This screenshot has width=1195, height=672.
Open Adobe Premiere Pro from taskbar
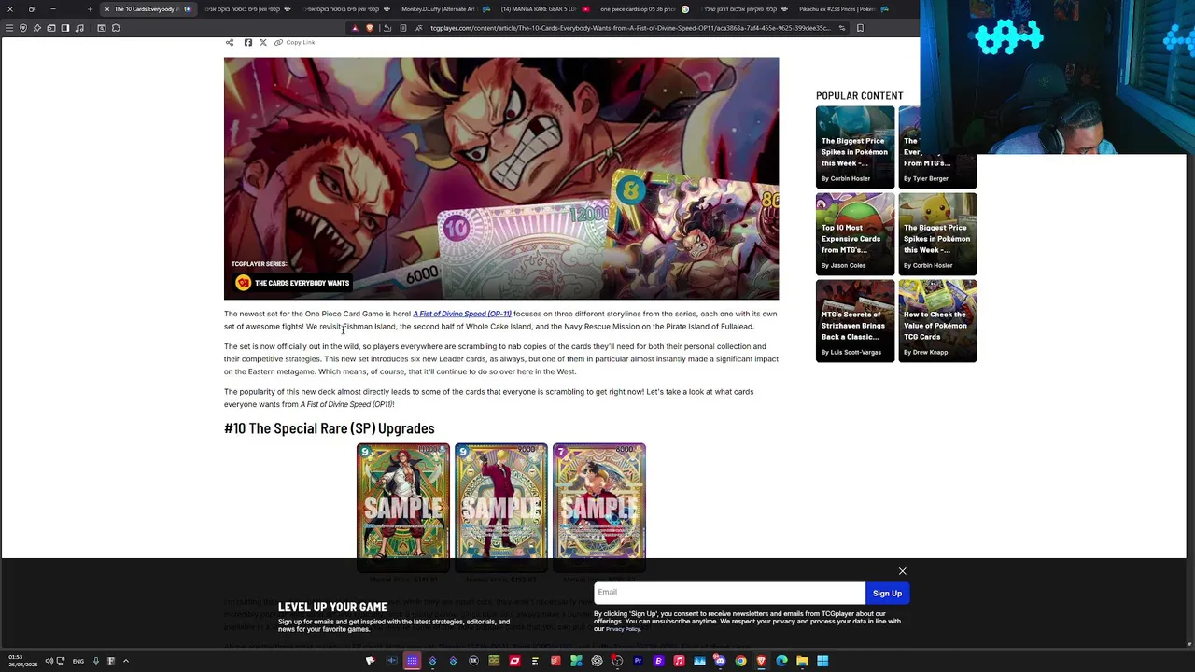pos(638,661)
